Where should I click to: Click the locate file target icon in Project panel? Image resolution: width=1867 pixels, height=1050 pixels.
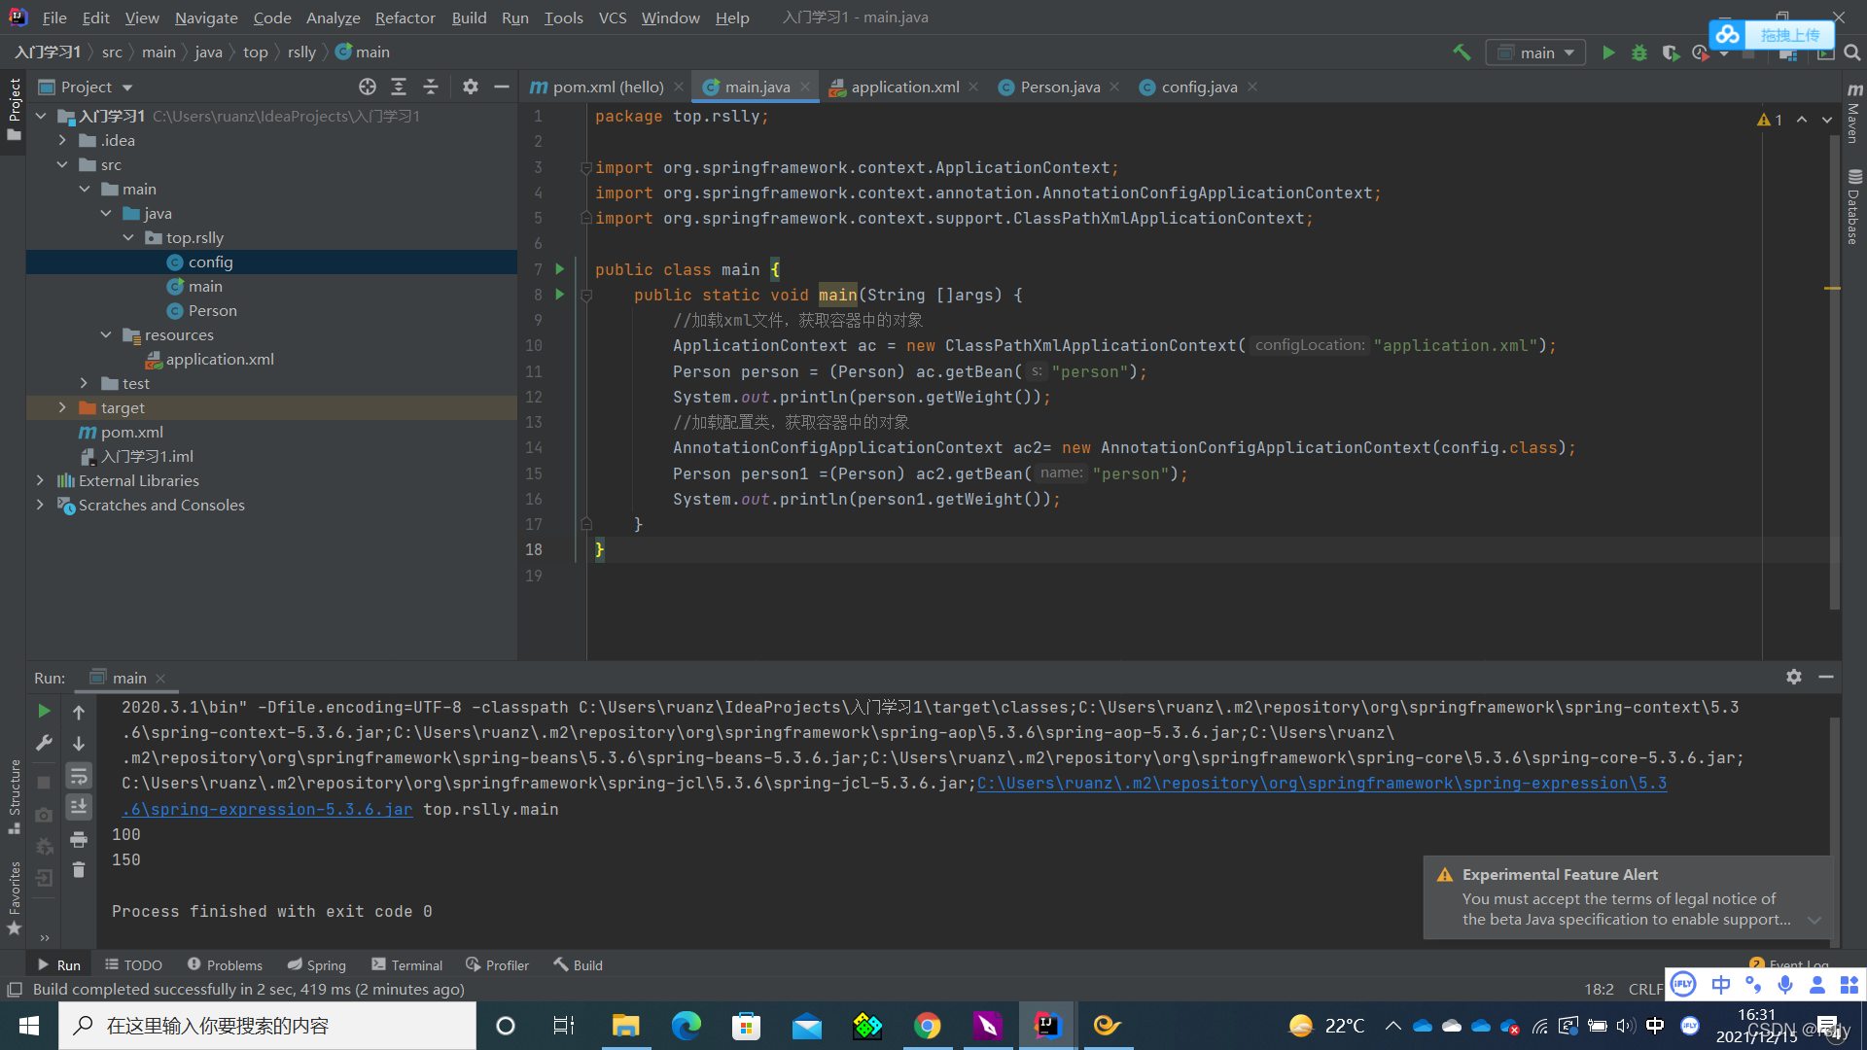(367, 87)
